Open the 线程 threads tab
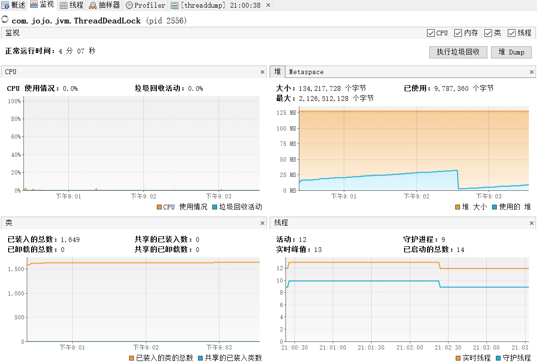The height and width of the screenshot is (362, 537). 72,5
